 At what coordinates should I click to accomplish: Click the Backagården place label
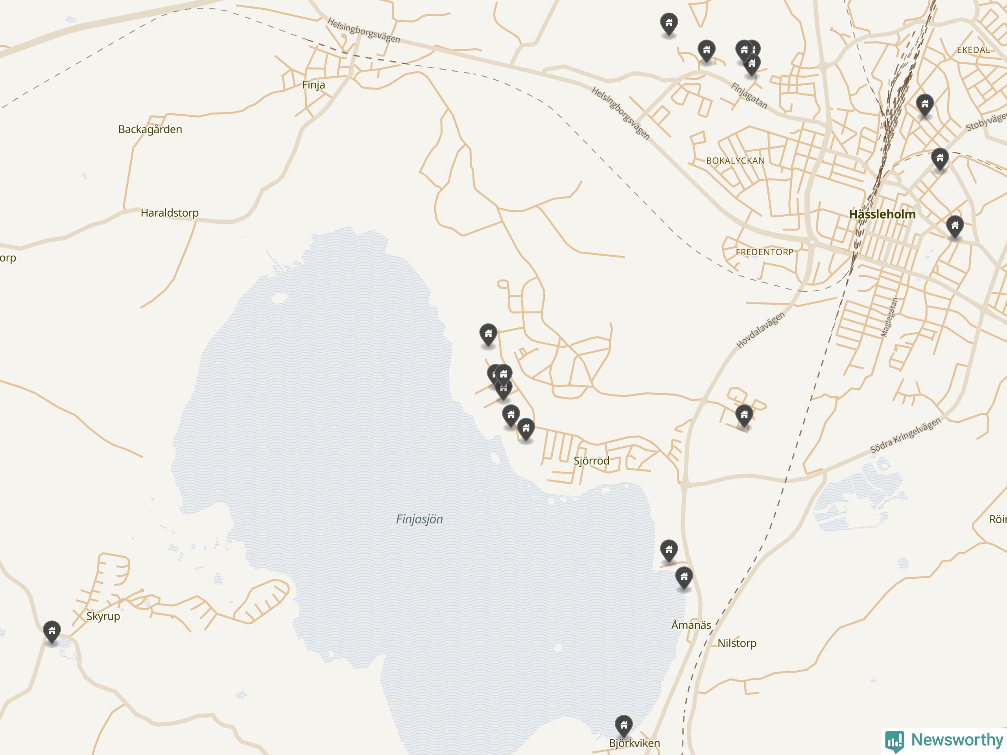[x=150, y=129]
